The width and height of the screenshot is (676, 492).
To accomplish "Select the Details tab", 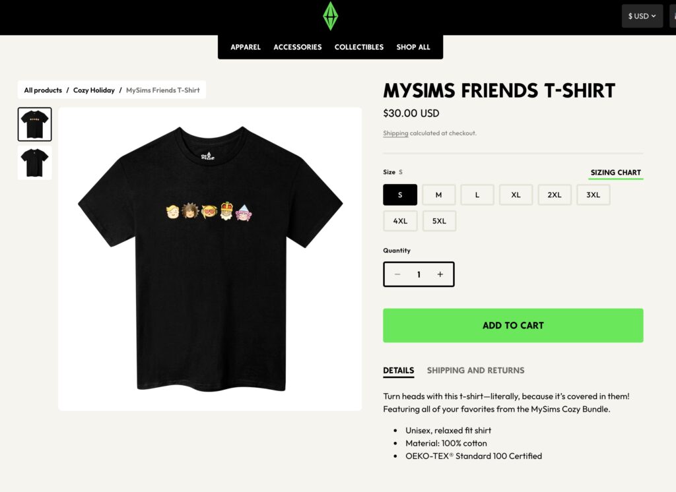I will pyautogui.click(x=398, y=371).
